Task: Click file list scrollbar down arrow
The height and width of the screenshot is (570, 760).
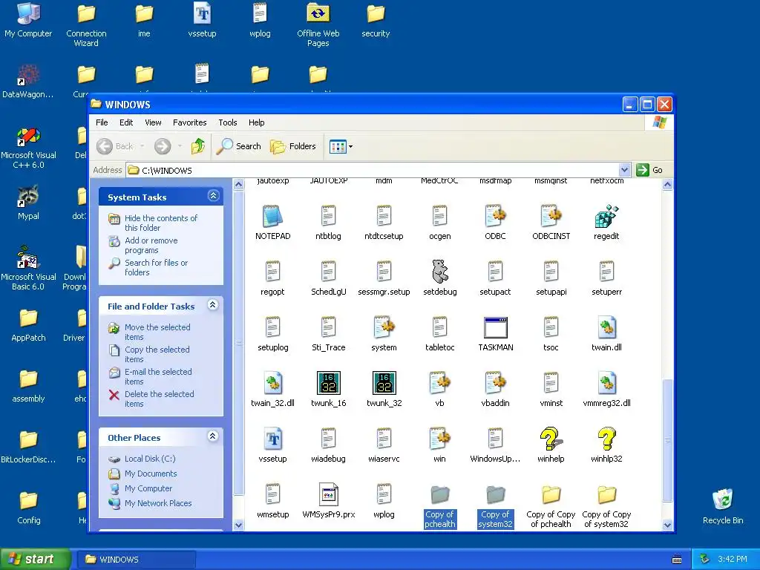Action: coord(667,525)
